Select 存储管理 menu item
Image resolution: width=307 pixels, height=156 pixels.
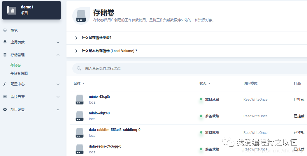click(17, 55)
